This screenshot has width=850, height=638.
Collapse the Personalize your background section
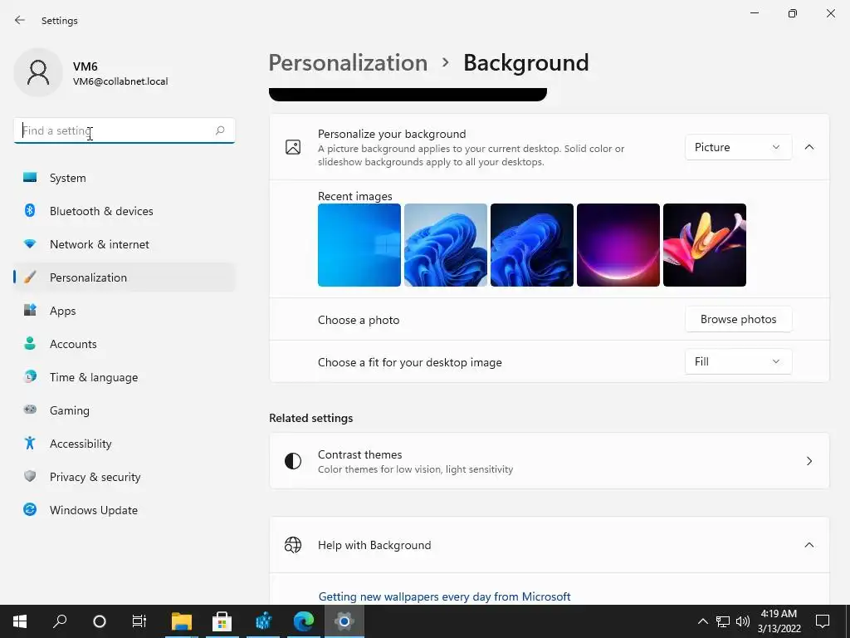click(808, 147)
